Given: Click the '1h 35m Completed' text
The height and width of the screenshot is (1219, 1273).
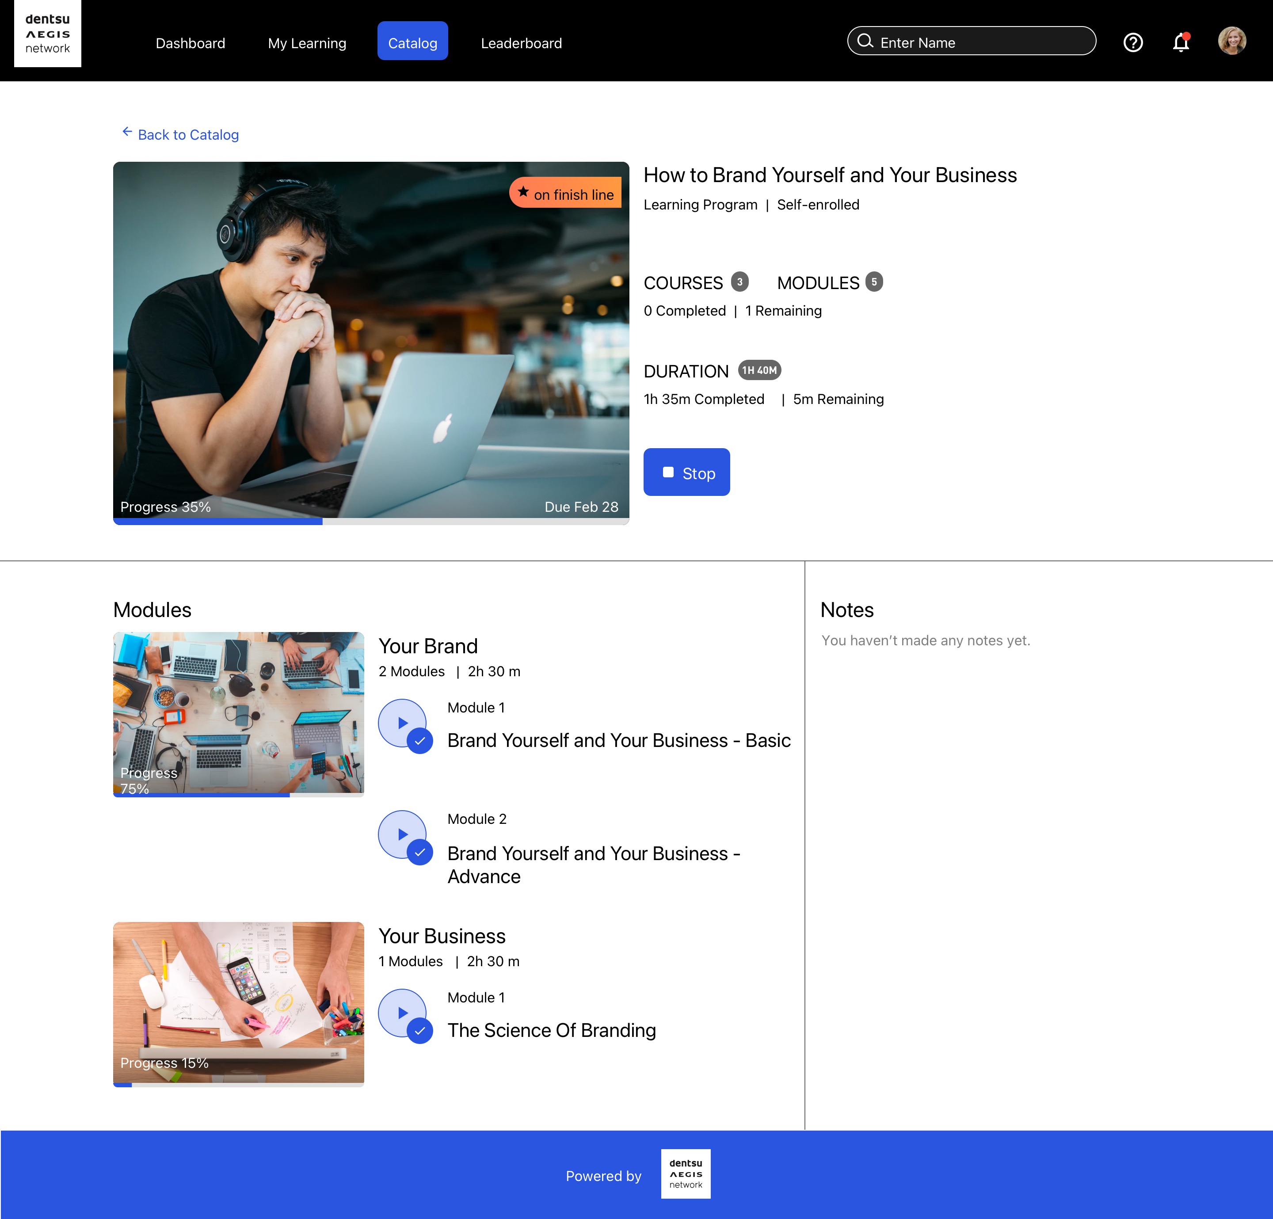Looking at the screenshot, I should point(704,399).
